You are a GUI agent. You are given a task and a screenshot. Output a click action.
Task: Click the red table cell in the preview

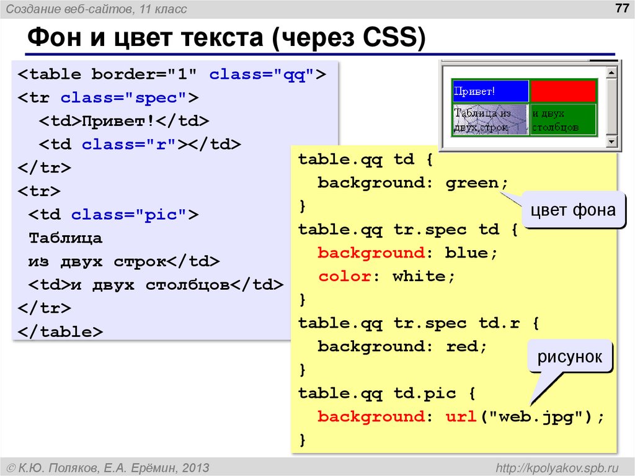[x=562, y=91]
